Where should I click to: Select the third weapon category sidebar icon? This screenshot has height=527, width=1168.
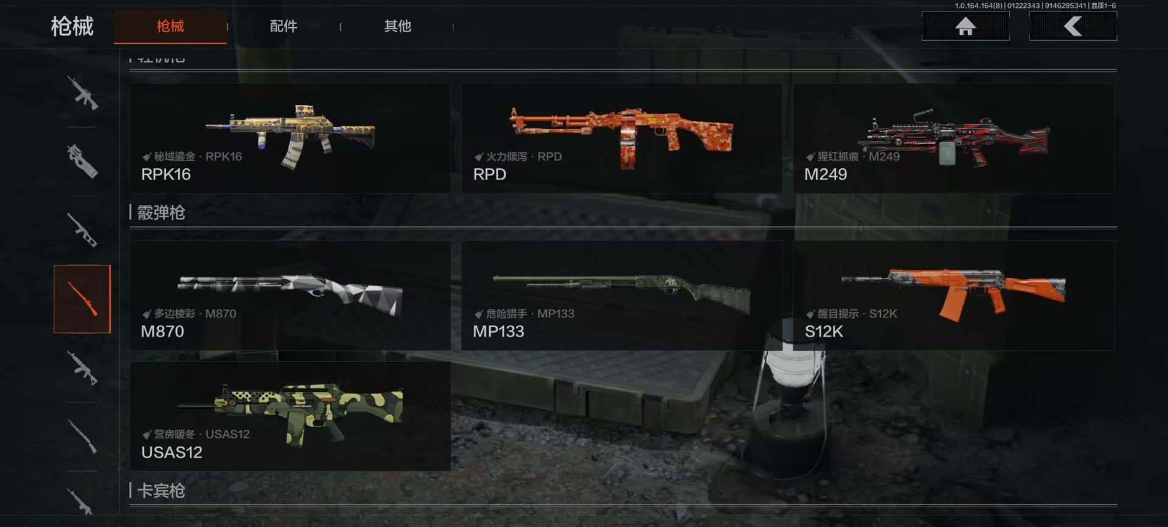tap(82, 230)
